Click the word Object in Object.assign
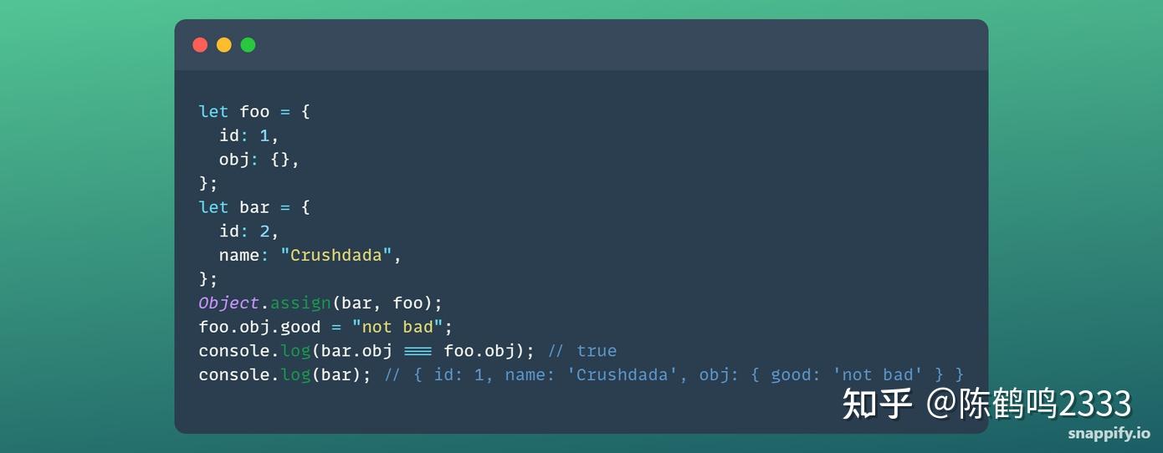Screen dimensions: 1163x453 (x=228, y=303)
